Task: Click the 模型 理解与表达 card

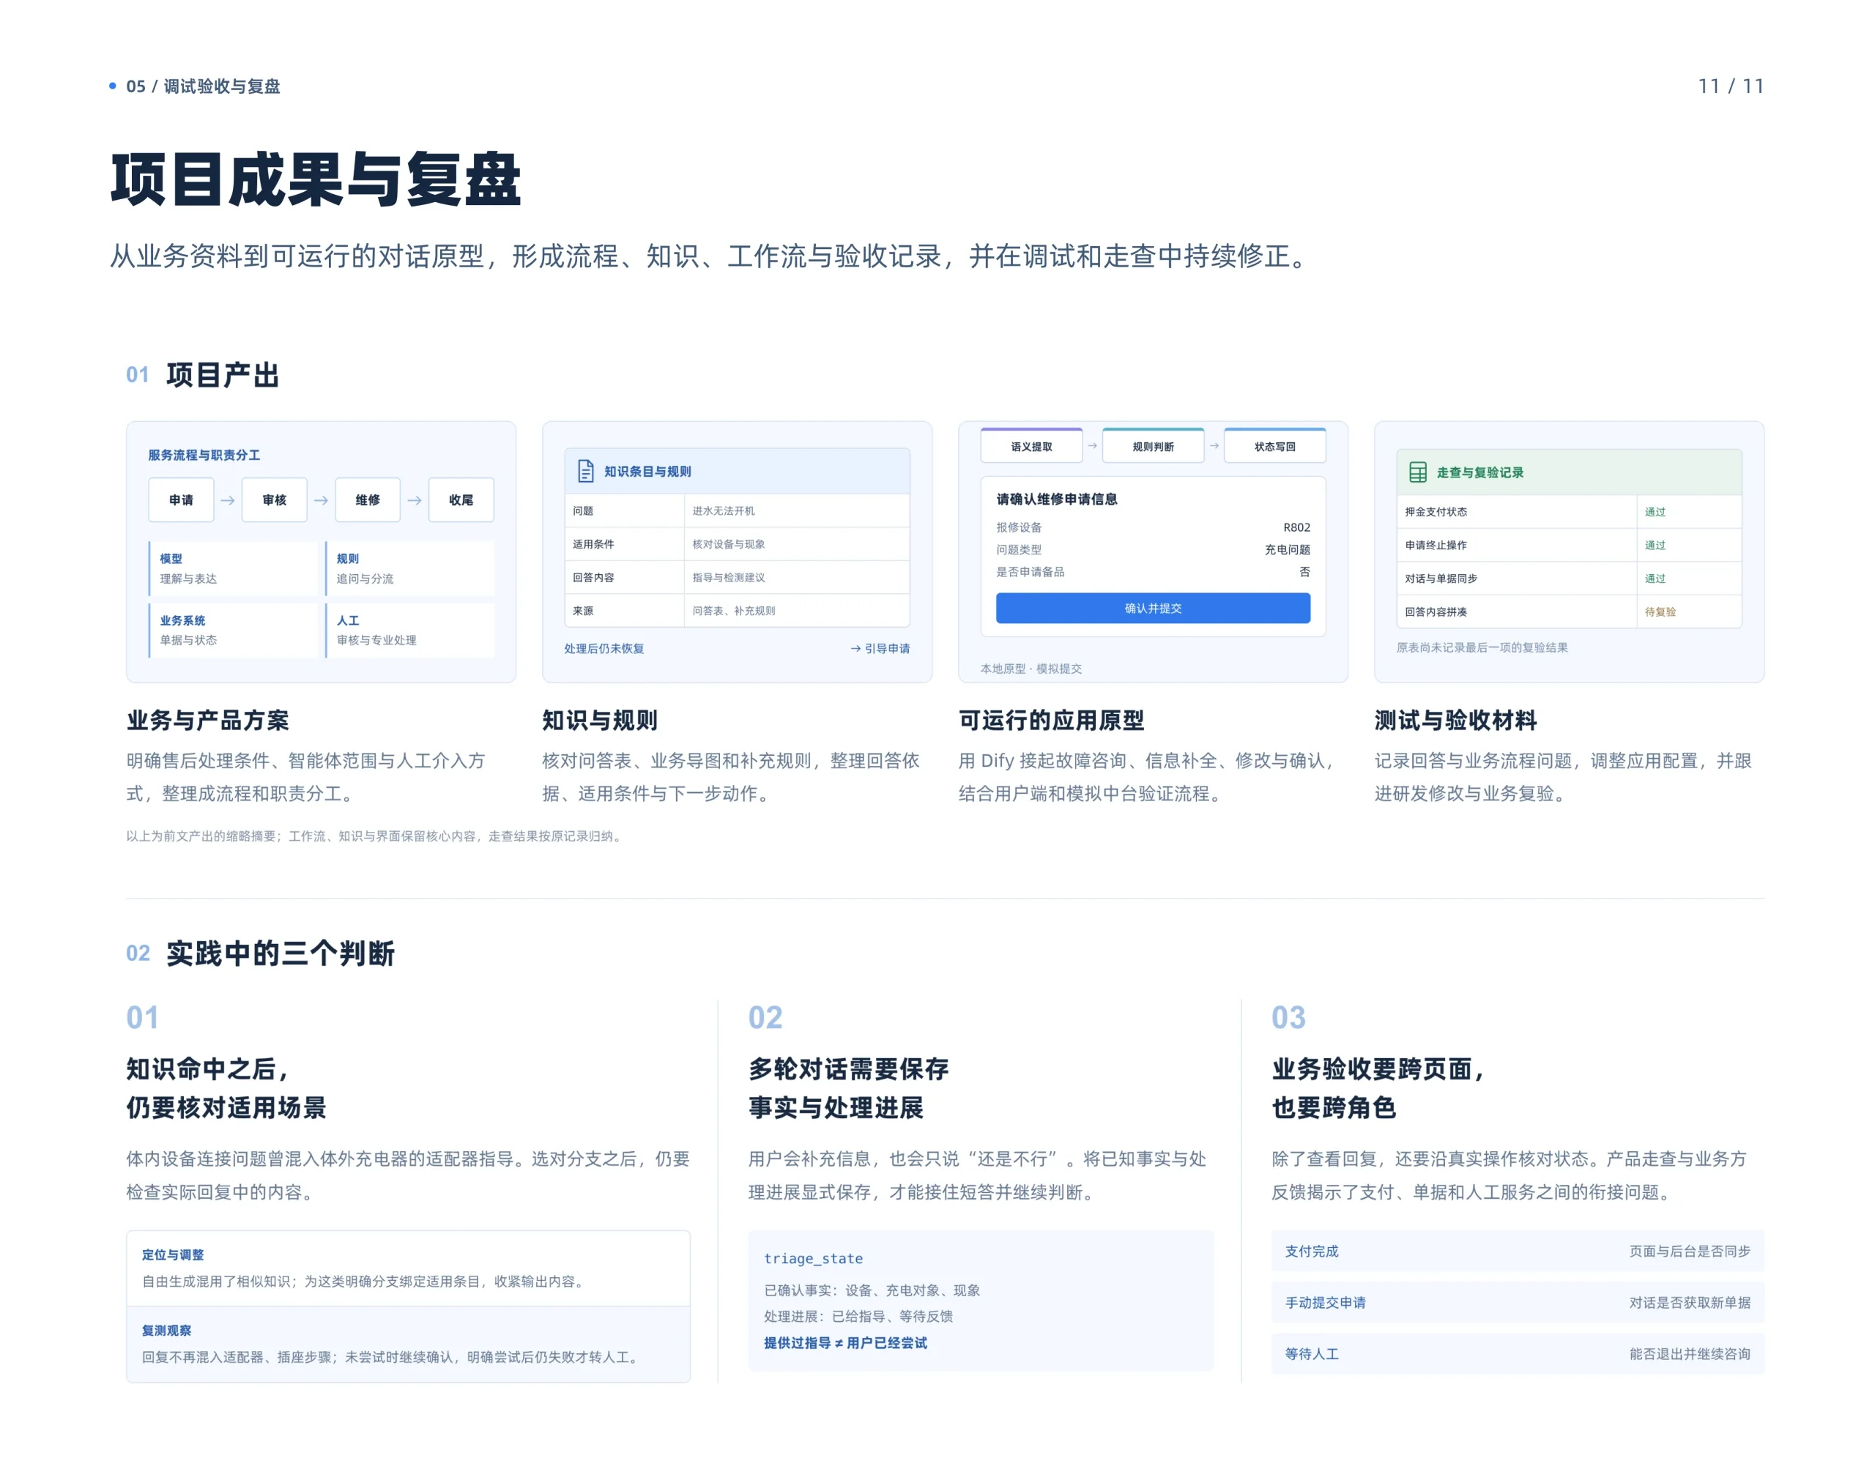Action: point(232,568)
